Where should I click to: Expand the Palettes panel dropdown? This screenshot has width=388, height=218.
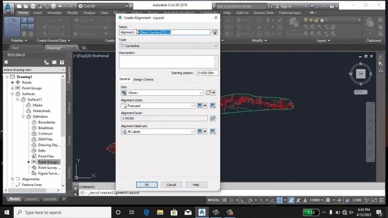click(x=19, y=41)
